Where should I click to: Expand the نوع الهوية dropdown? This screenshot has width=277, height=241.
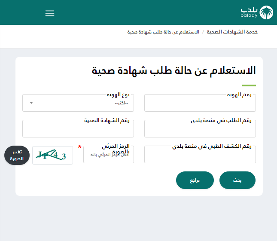(x=78, y=104)
